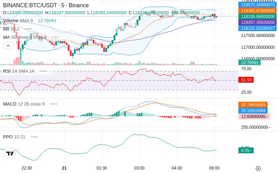Click the bold 21 date axis label
The height and width of the screenshot is (173, 278).
pos(64,168)
